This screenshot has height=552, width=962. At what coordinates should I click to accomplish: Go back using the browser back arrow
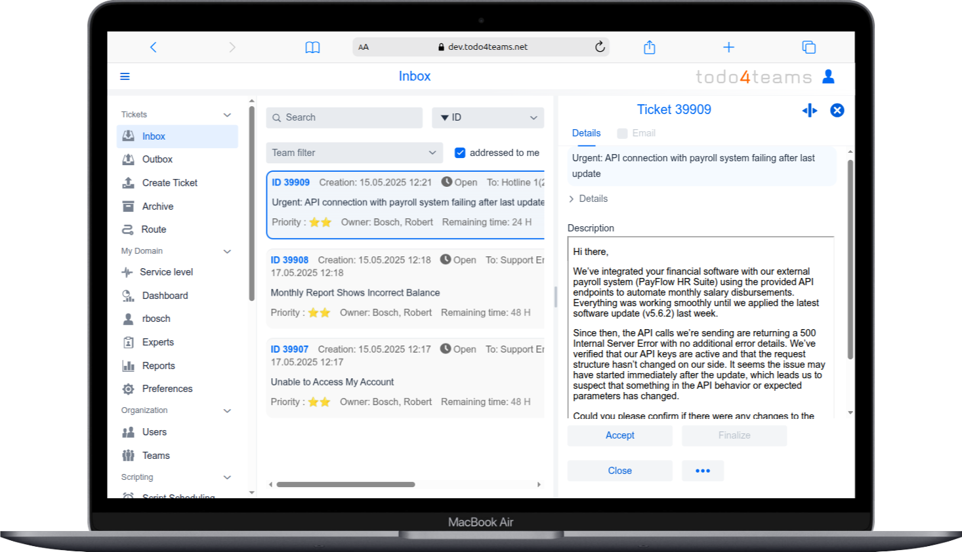[x=154, y=47]
